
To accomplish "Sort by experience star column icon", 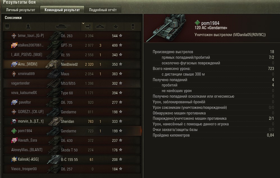I will click(116, 27).
